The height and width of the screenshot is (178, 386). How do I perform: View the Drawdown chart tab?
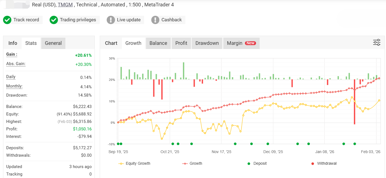point(207,43)
